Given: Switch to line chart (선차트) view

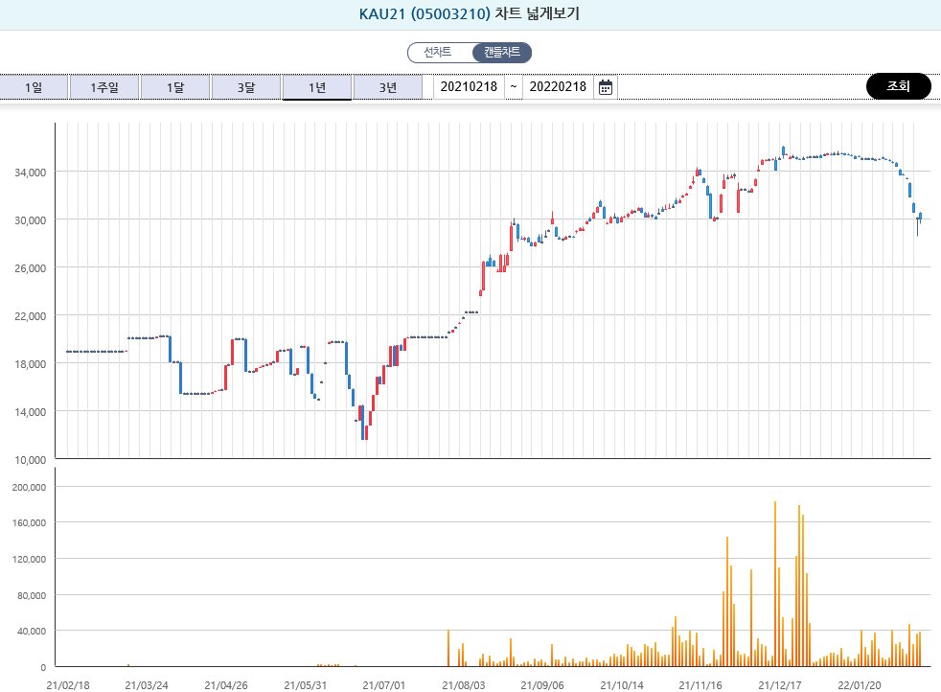Looking at the screenshot, I should tap(438, 52).
